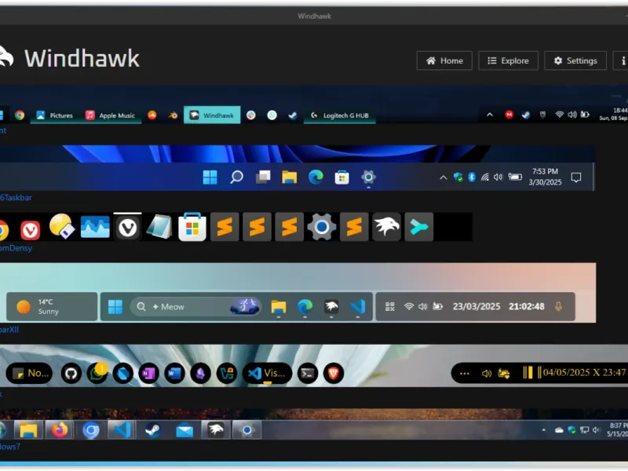Image resolution: width=628 pixels, height=471 pixels.
Task: Expand small tray arrow in bottom taskbar preview
Action: tap(543, 430)
